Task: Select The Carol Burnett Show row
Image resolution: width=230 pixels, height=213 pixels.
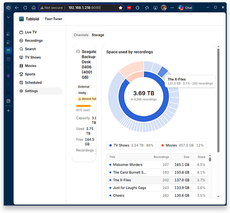Action: click(157, 172)
